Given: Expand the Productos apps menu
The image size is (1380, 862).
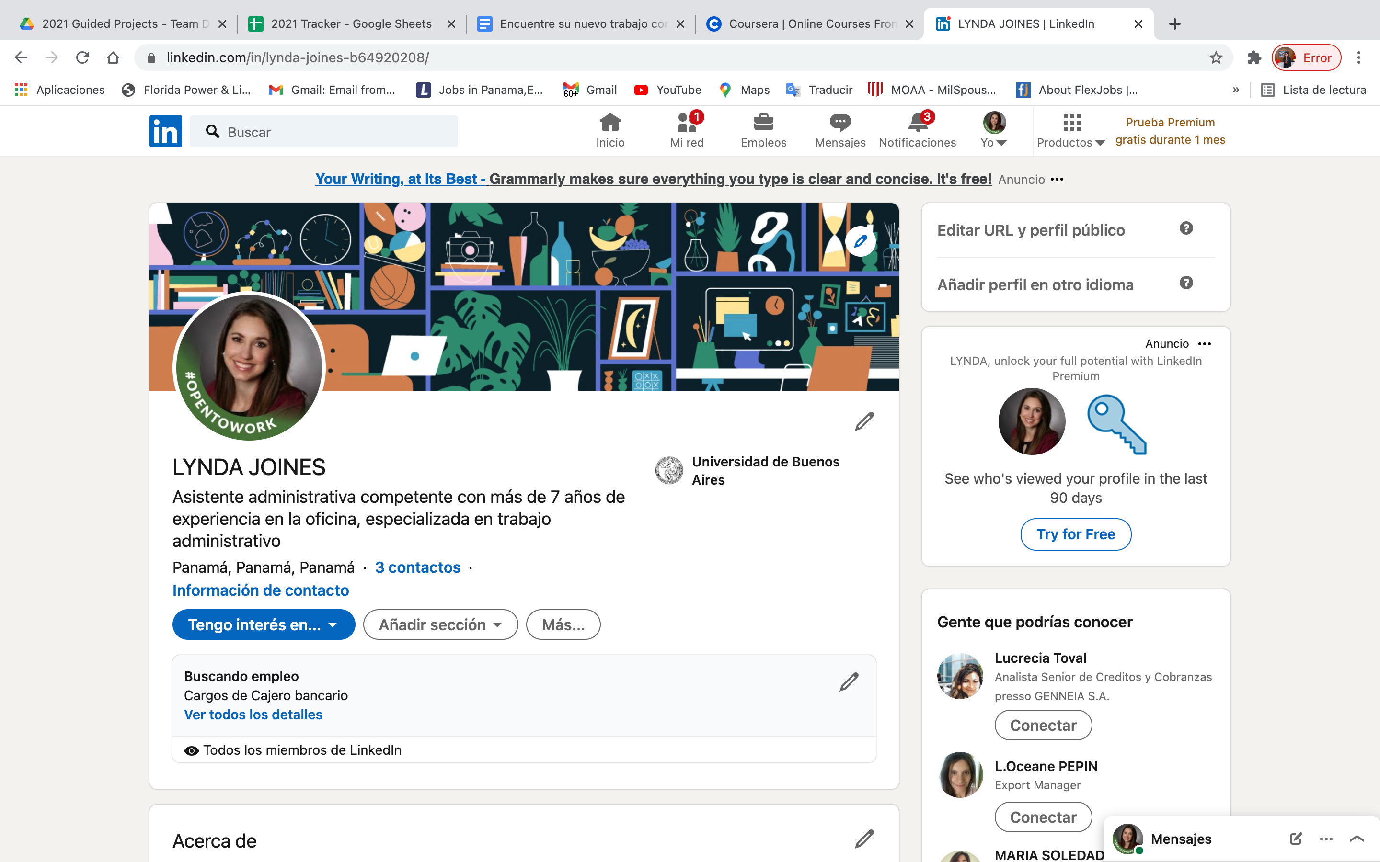Looking at the screenshot, I should (1071, 131).
